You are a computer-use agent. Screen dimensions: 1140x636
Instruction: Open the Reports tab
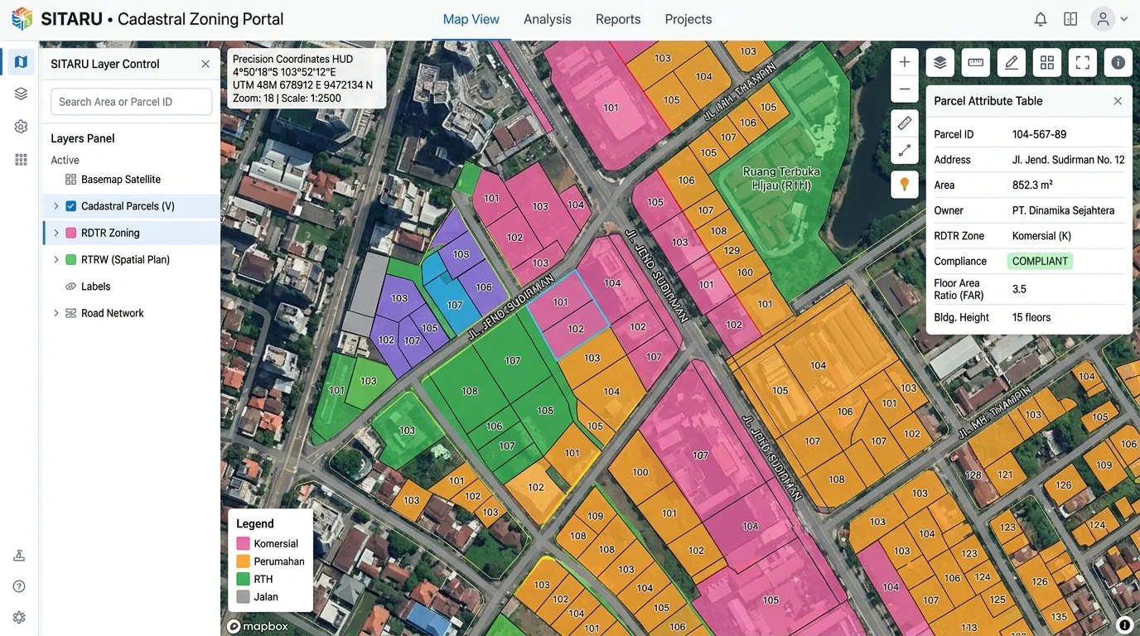pyautogui.click(x=618, y=19)
